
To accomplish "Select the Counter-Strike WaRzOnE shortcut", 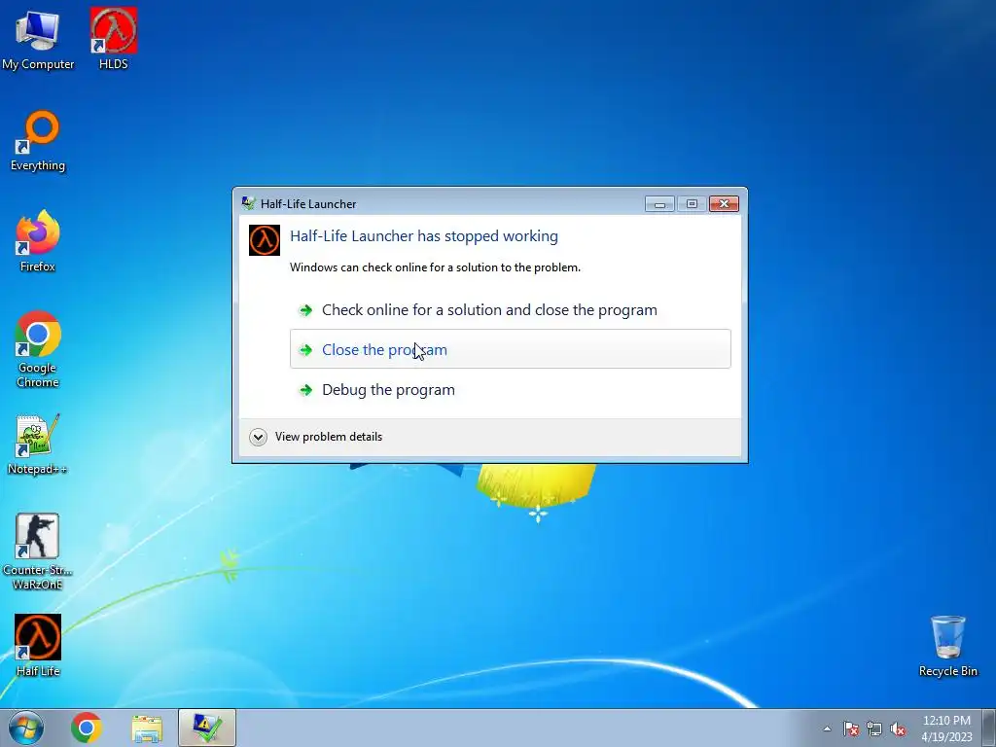I will [x=38, y=551].
